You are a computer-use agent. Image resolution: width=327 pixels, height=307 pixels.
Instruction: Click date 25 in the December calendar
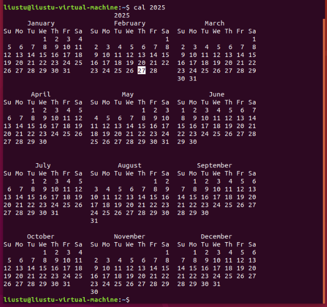point(228,276)
